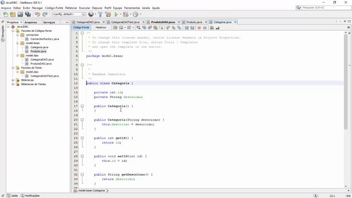Click the Find Selection magnifier icon in editor toolbar
The width and height of the screenshot is (352, 198).
click(139, 28)
